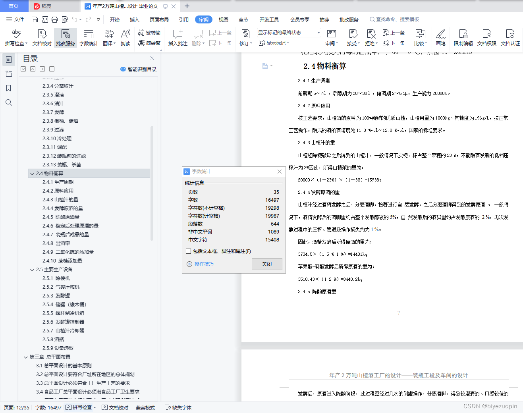Click 缺失字体 in status bar
This screenshot has width=523, height=413.
(178, 407)
